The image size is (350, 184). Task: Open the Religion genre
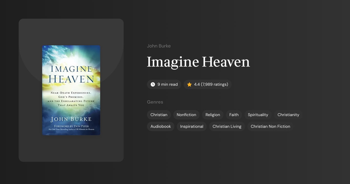click(213, 115)
